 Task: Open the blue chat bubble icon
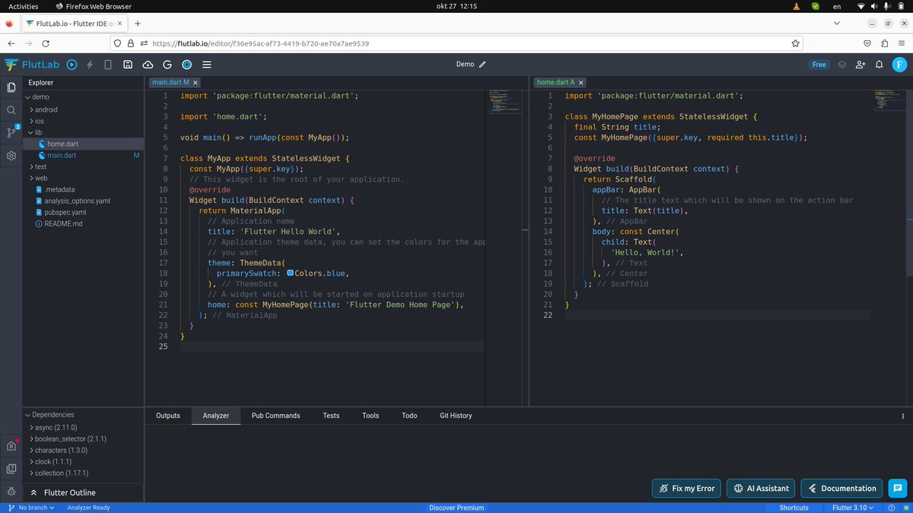pyautogui.click(x=897, y=488)
